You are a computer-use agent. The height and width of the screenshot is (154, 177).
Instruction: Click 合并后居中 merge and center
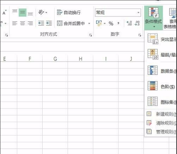click(x=71, y=23)
